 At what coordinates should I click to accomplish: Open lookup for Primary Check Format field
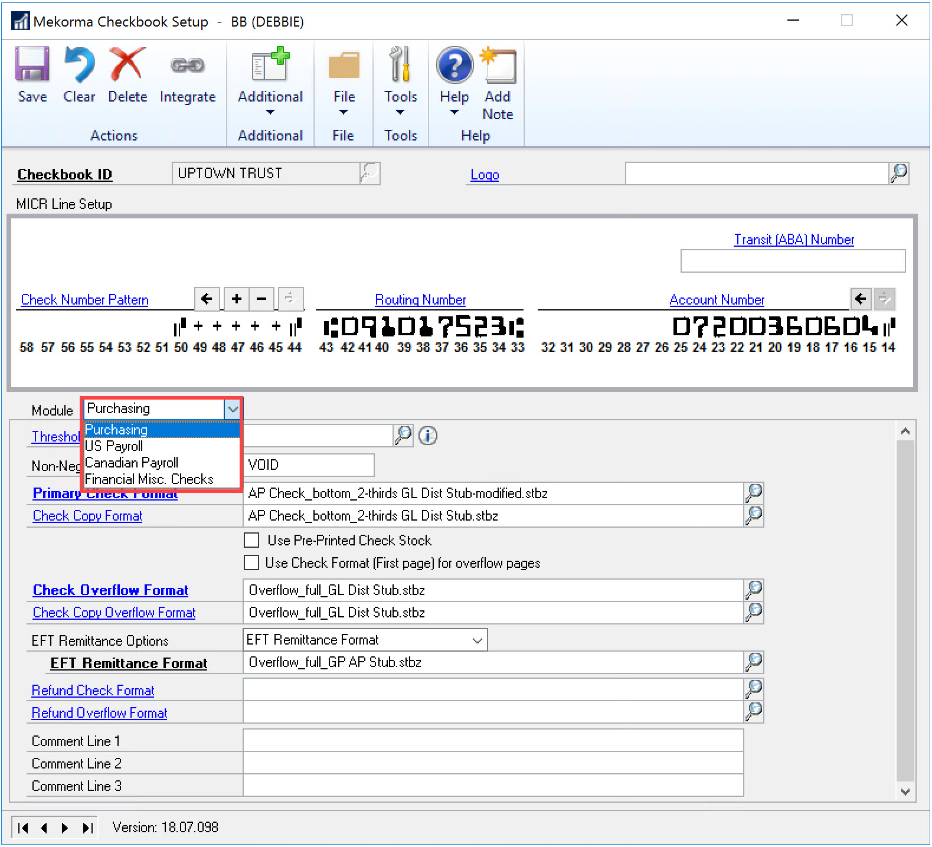pyautogui.click(x=754, y=493)
